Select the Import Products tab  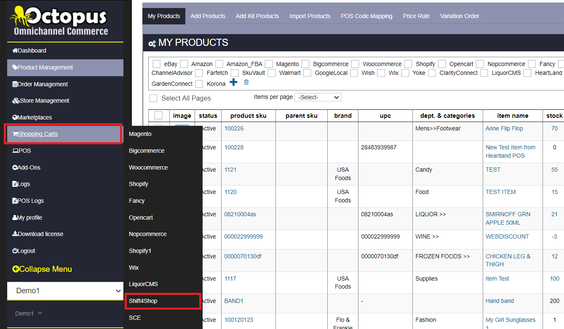click(310, 16)
